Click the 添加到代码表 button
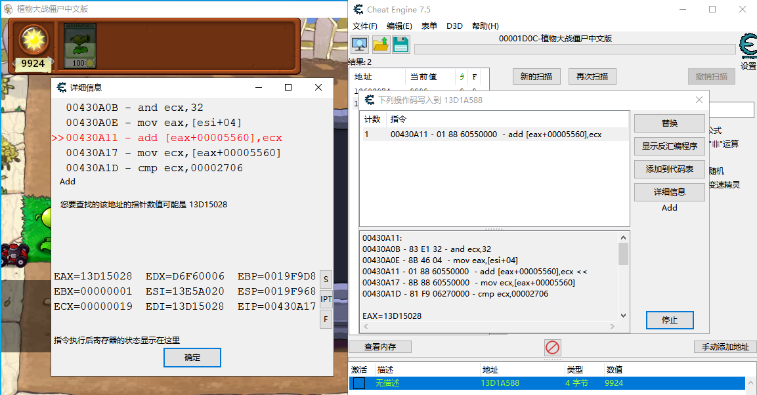Image resolution: width=757 pixels, height=395 pixels. pos(669,169)
